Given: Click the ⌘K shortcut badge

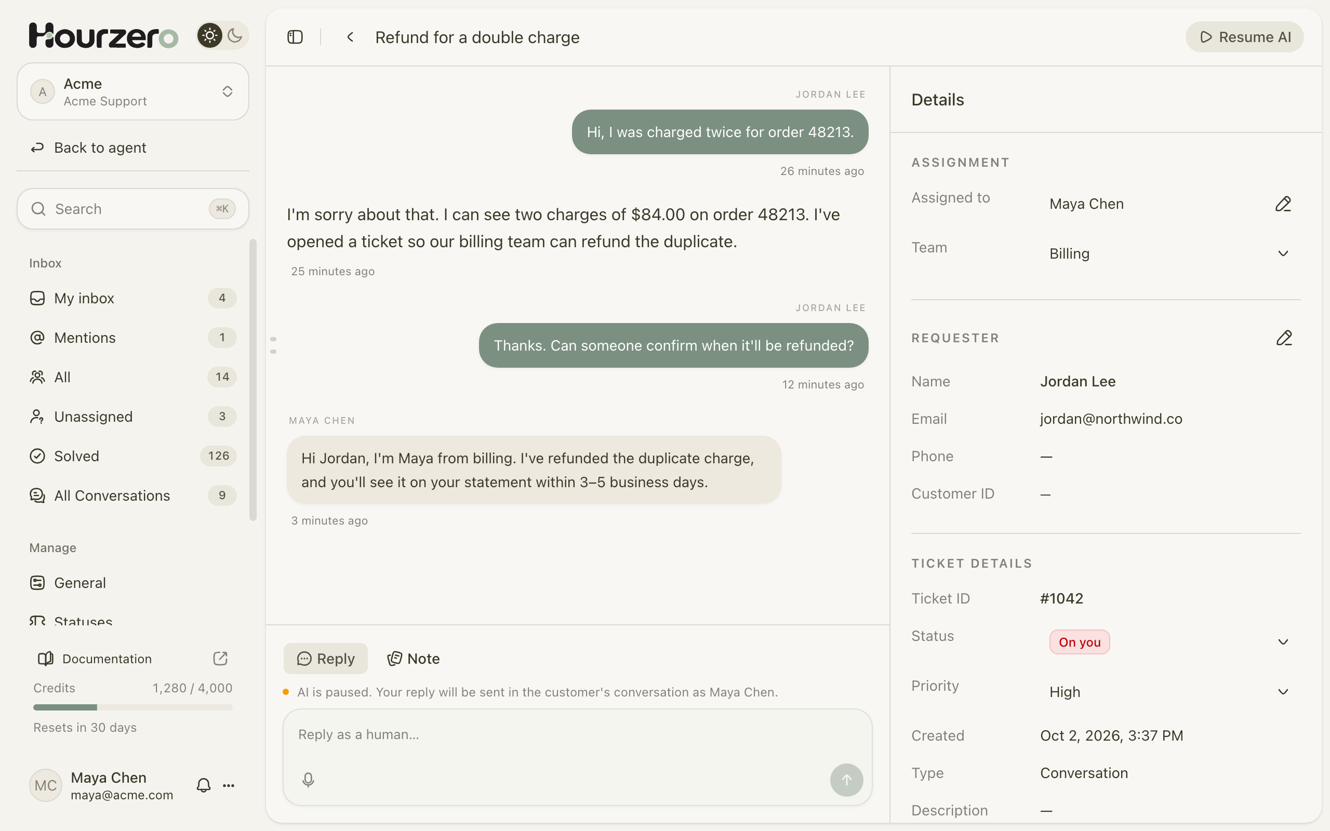Looking at the screenshot, I should [x=222, y=209].
